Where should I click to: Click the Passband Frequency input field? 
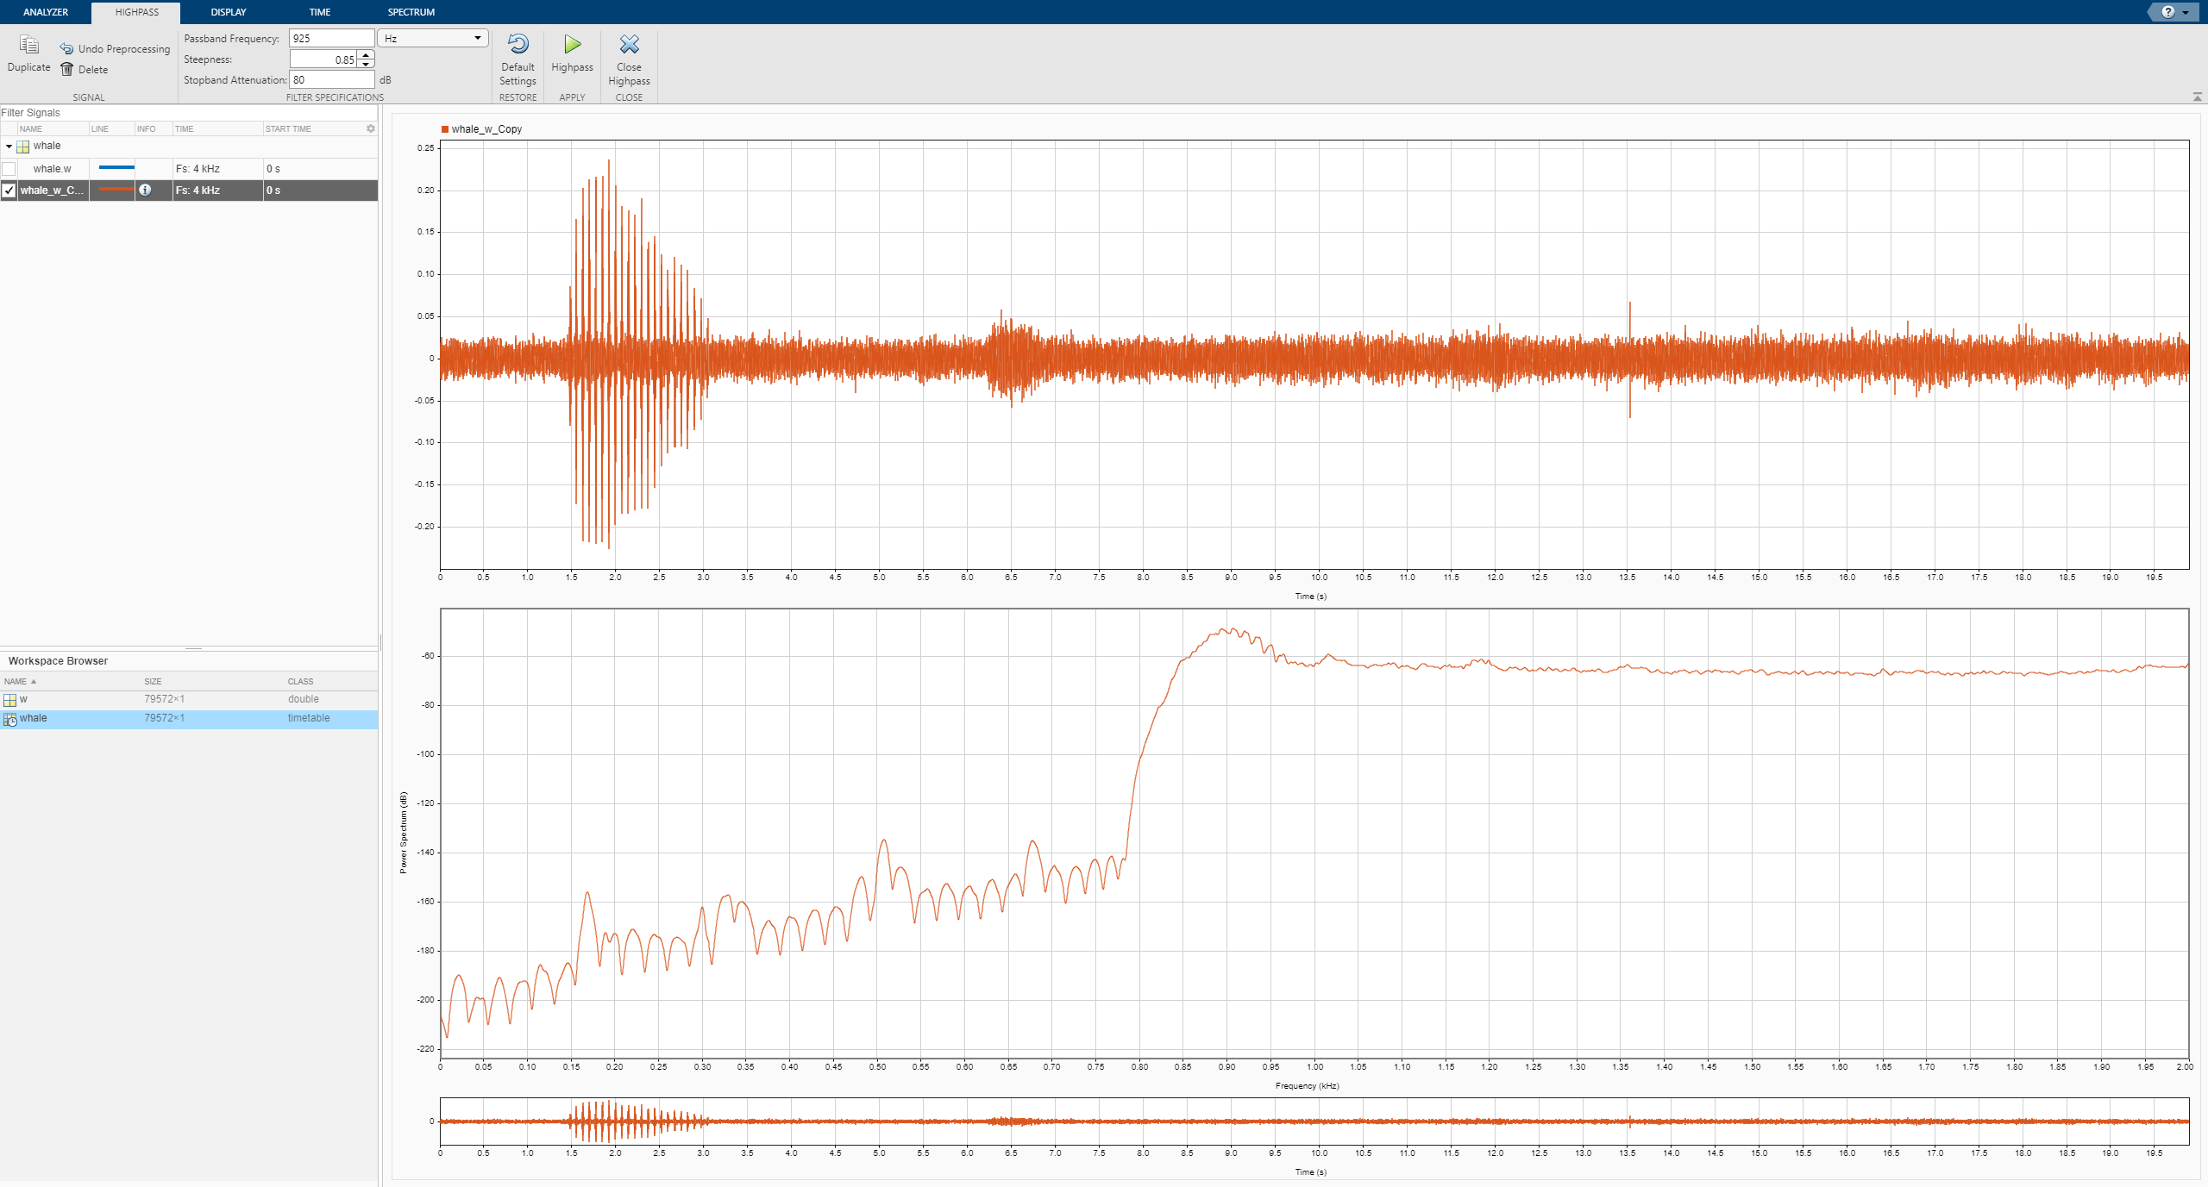331,38
